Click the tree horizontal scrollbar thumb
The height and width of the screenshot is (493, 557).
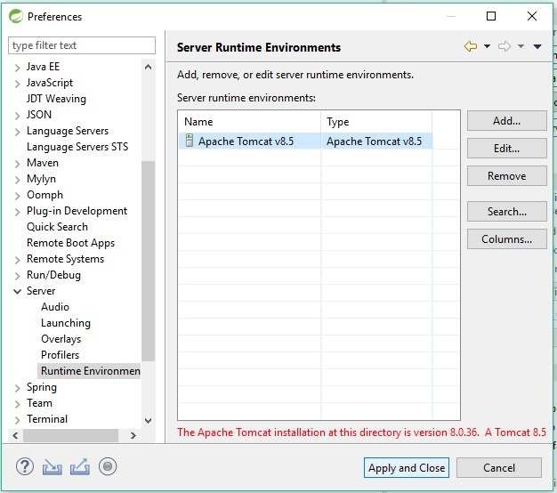tap(70, 435)
